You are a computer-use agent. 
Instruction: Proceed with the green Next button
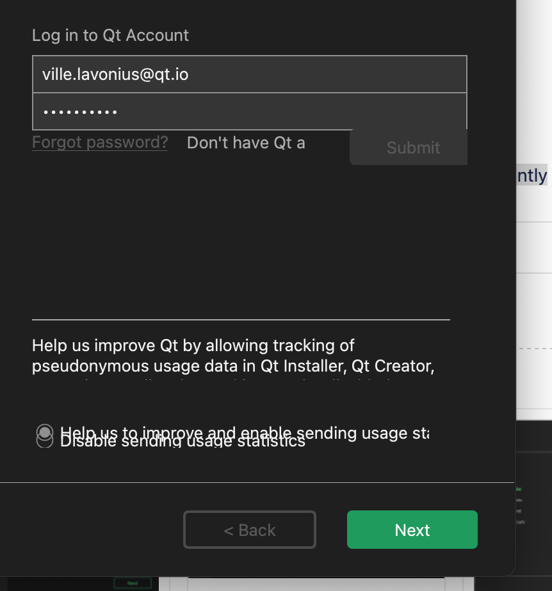(412, 530)
